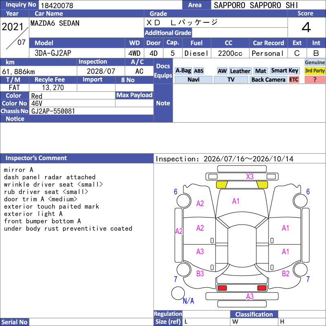326x326 pixels.
Task: Click the A-Bag equipment badge
Action: (183, 71)
